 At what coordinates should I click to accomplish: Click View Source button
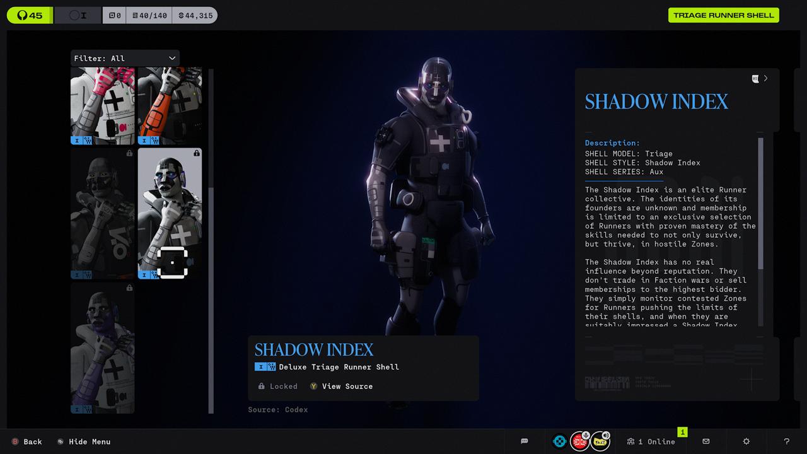pyautogui.click(x=341, y=386)
